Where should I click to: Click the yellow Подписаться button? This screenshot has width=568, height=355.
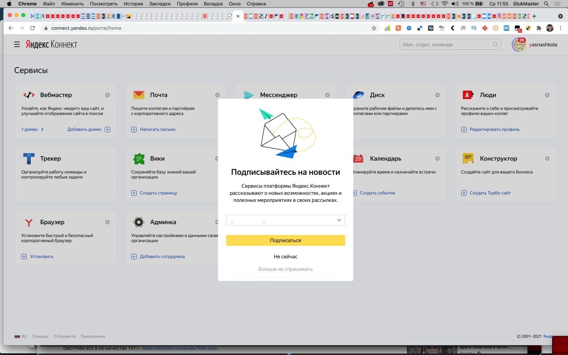click(286, 240)
